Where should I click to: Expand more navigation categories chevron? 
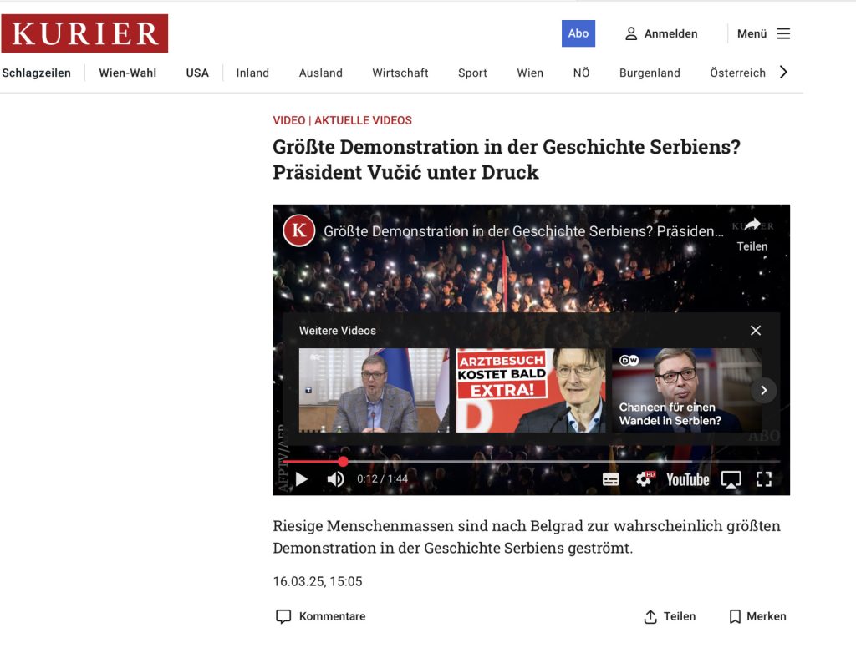pyautogui.click(x=783, y=73)
